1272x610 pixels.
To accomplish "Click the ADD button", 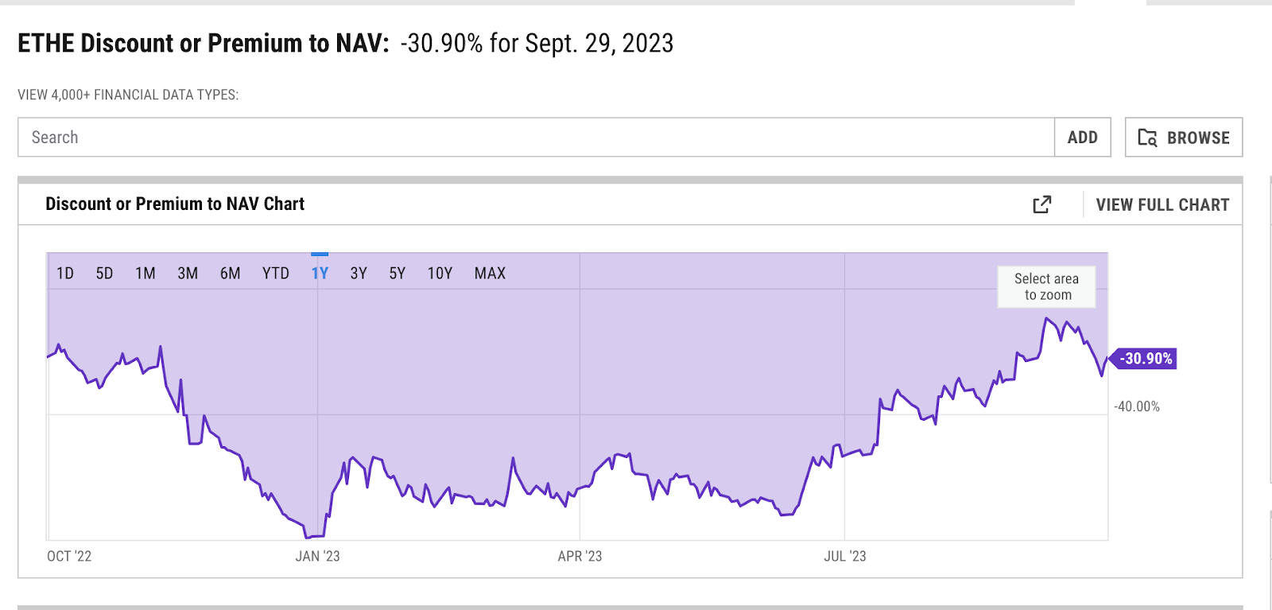I will pos(1083,138).
